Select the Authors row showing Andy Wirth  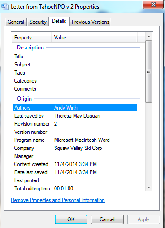click(x=75, y=108)
